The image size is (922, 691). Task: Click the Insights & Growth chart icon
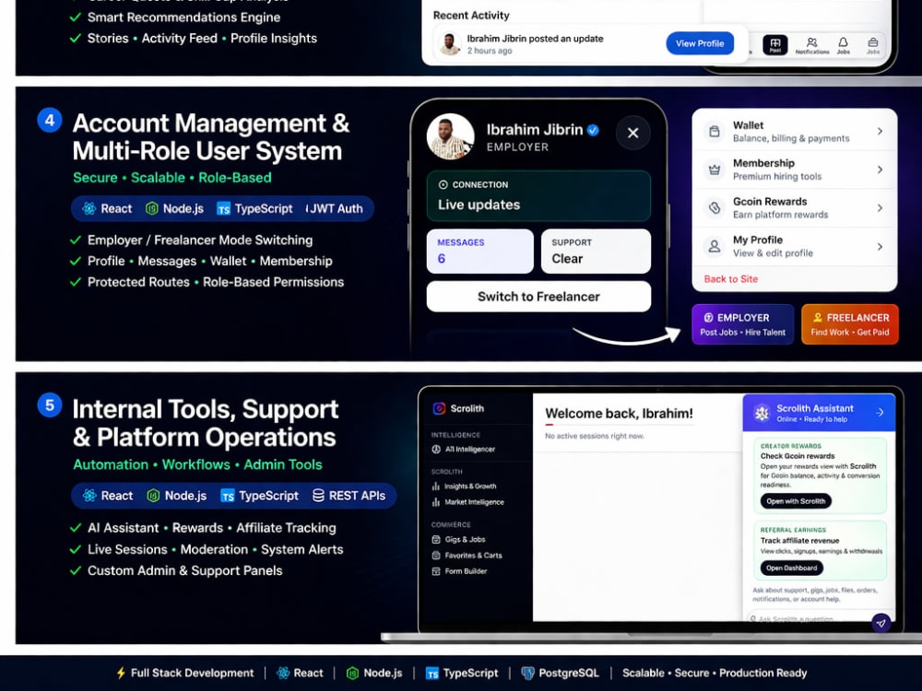coord(436,486)
